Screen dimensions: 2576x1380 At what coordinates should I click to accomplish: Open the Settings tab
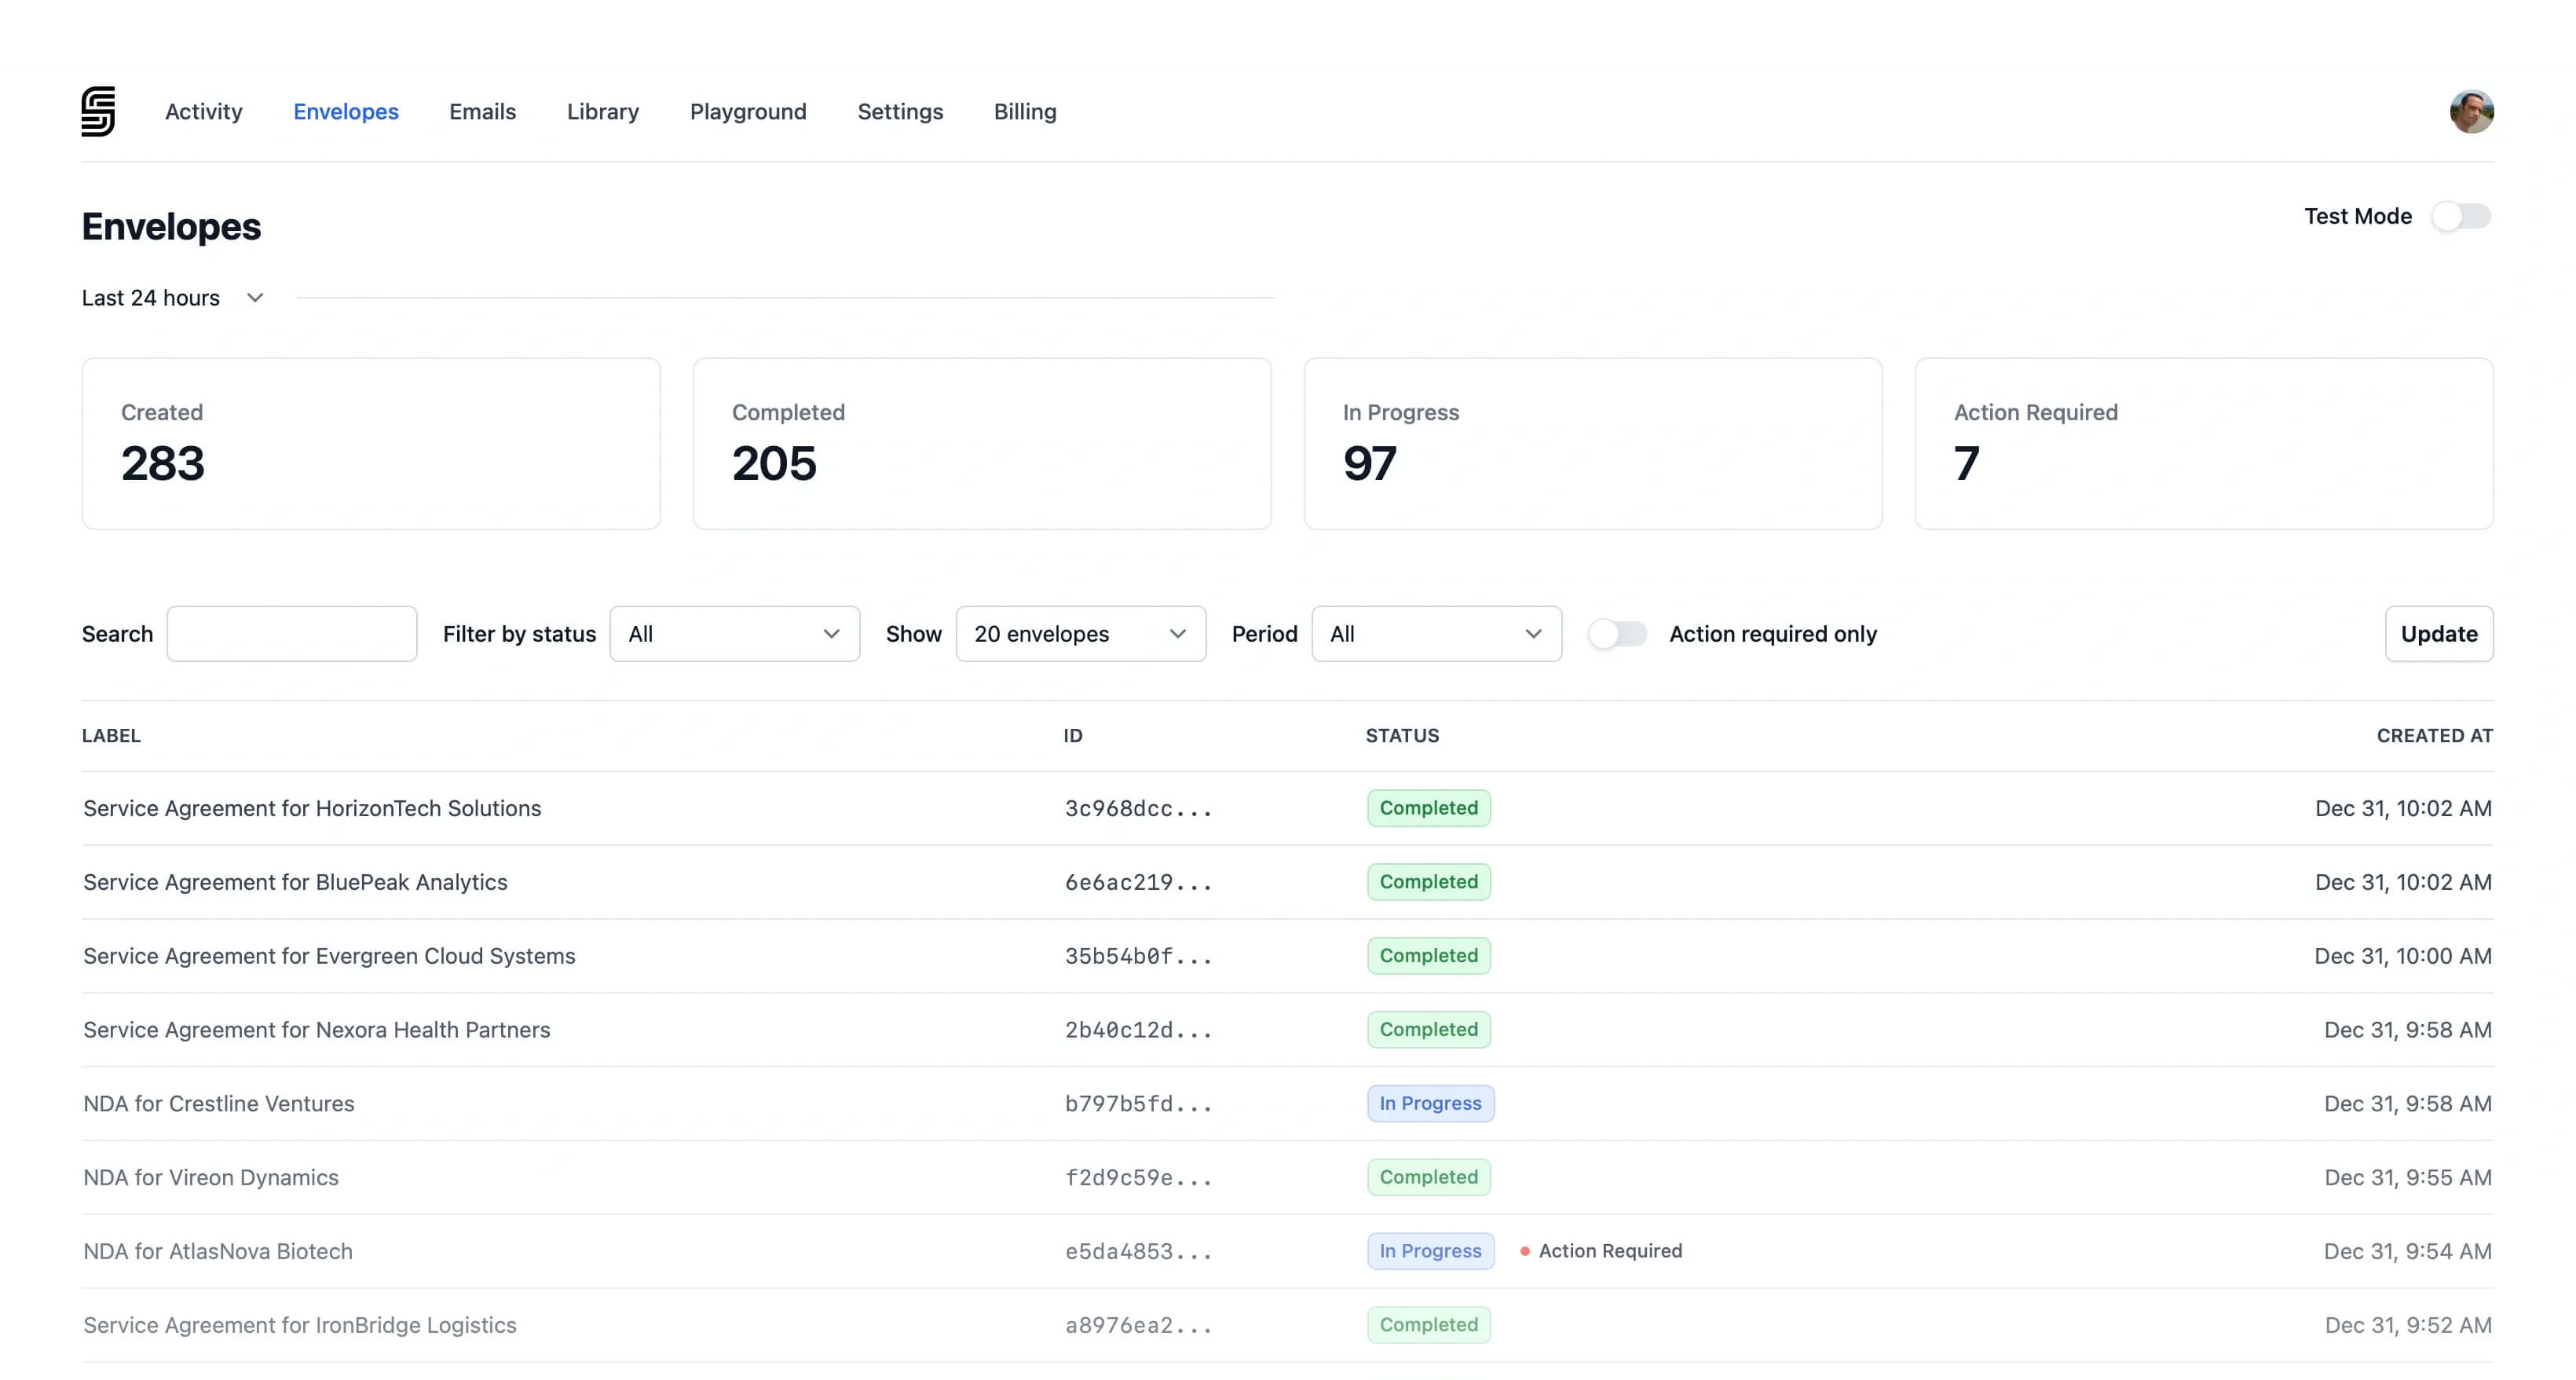(x=900, y=111)
